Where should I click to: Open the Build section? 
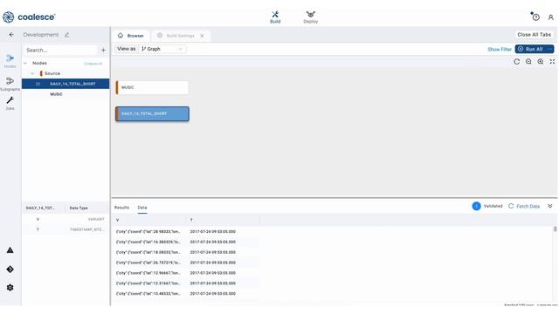275,17
